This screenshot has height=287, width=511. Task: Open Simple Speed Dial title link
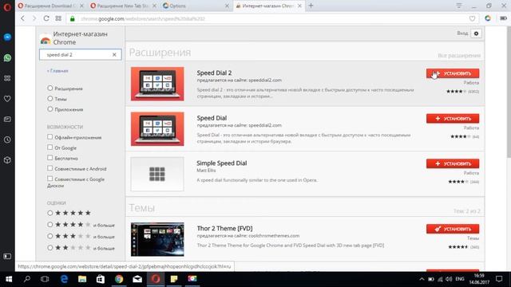coord(222,163)
